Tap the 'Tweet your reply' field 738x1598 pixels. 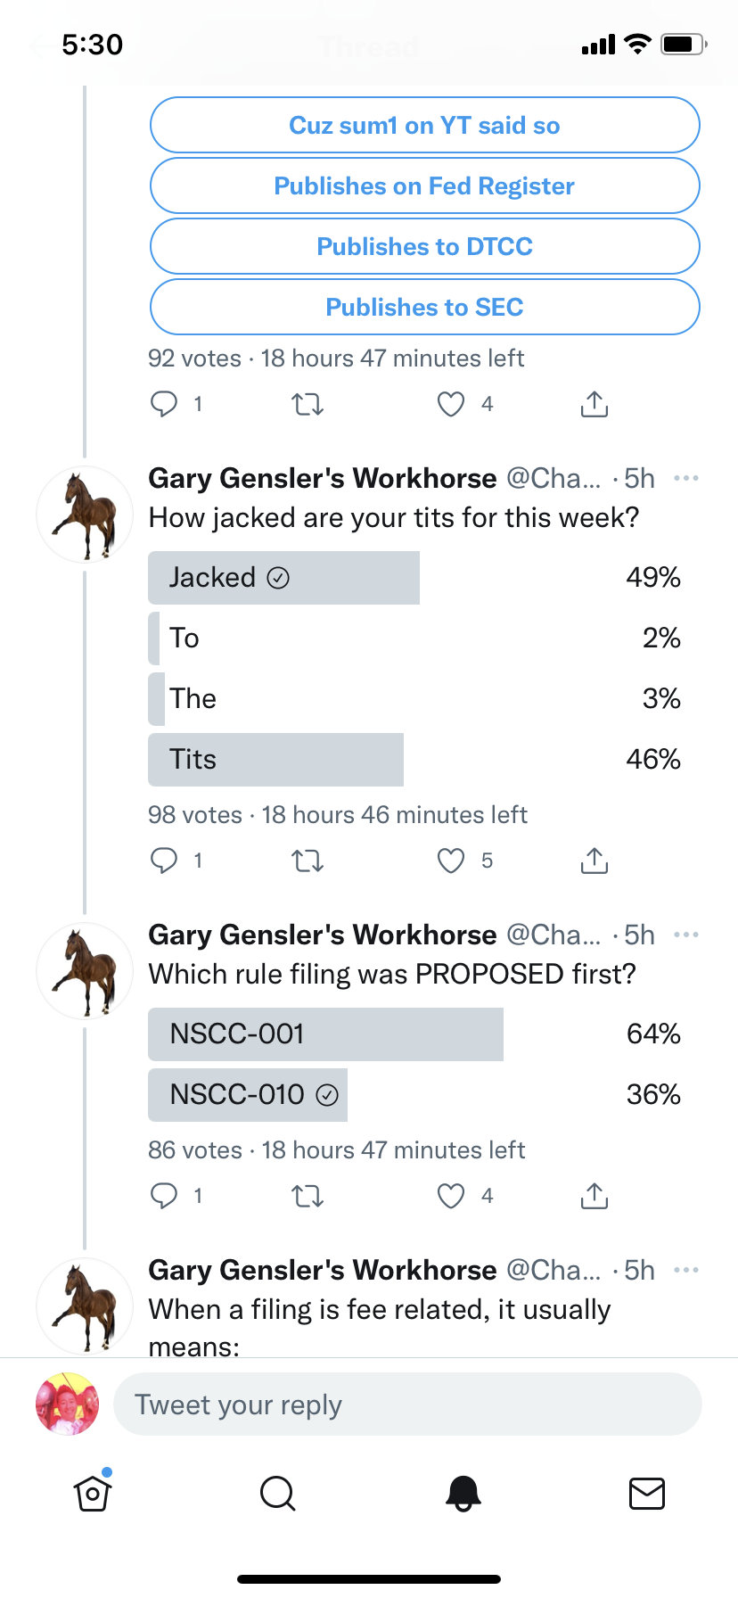[407, 1404]
